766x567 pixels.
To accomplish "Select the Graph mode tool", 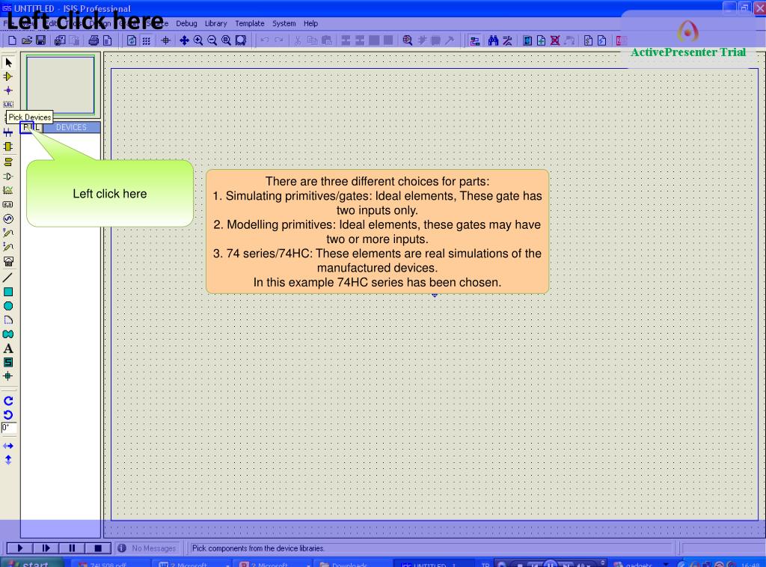I will 8,191.
